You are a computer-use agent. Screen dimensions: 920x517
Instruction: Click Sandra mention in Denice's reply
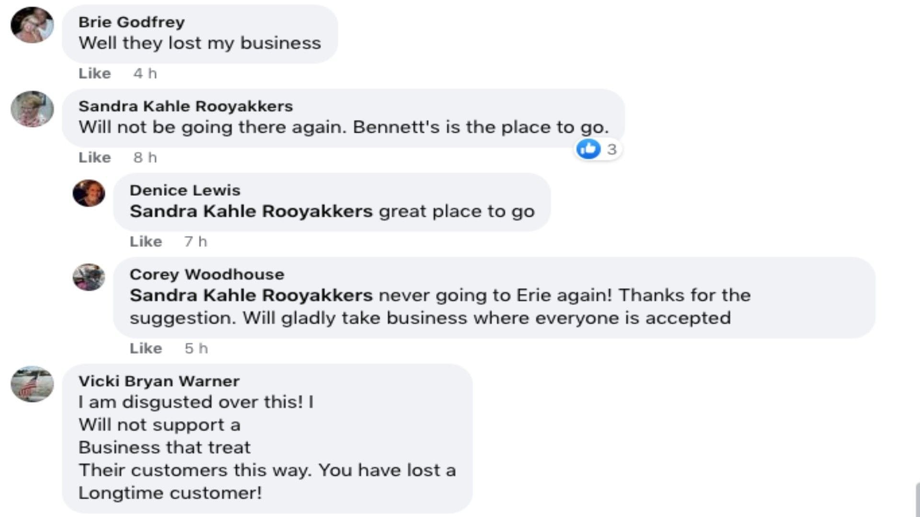point(251,211)
